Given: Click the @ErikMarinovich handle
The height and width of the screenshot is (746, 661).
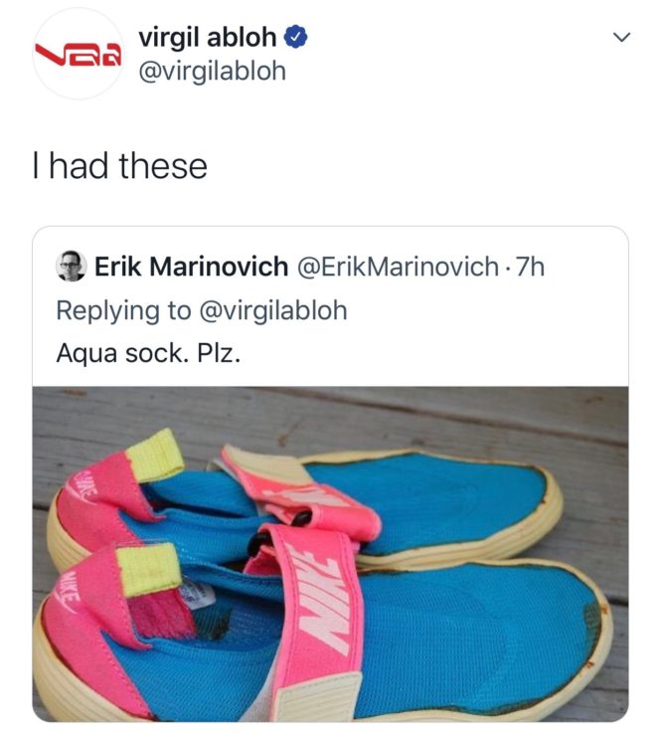Looking at the screenshot, I should (x=398, y=267).
